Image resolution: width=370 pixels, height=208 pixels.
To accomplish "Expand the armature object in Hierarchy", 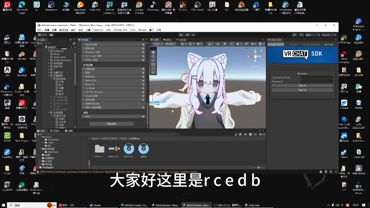I will (x=49, y=51).
